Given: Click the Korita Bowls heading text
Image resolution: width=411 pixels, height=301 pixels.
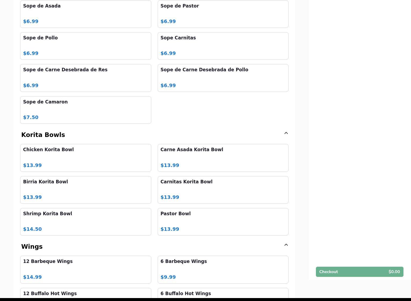Looking at the screenshot, I should (x=43, y=135).
